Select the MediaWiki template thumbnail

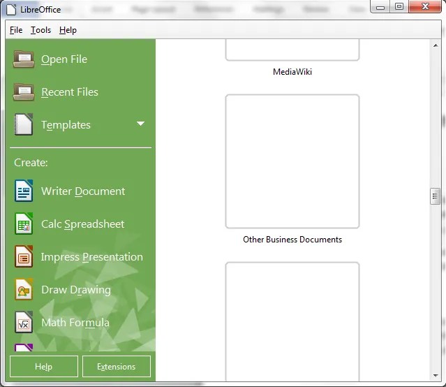point(292,50)
